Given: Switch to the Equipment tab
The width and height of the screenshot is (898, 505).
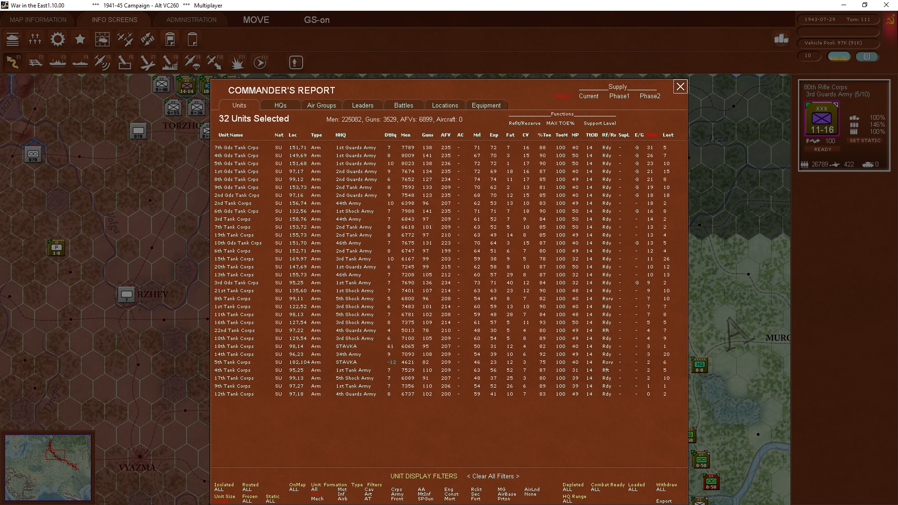Looking at the screenshot, I should [486, 105].
